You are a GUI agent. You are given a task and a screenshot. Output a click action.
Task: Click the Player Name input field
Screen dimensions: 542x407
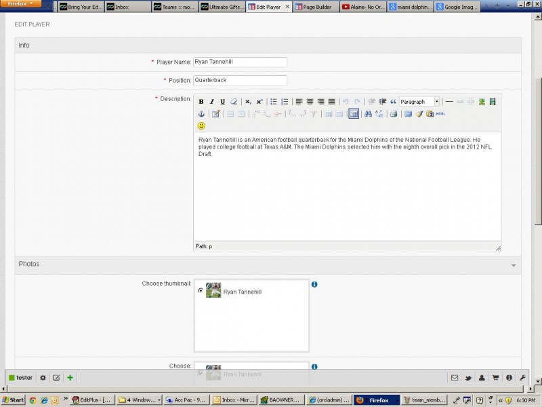(x=240, y=62)
